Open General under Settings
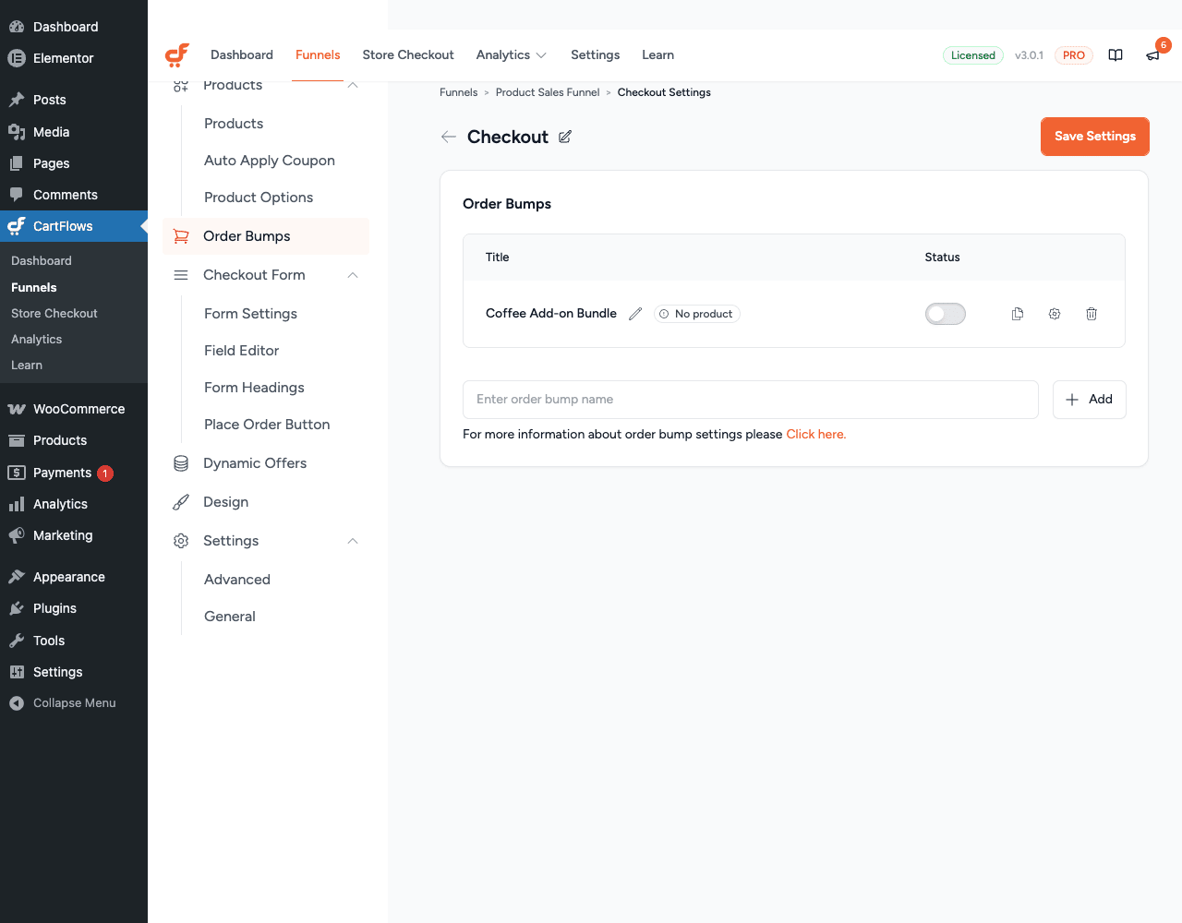 tap(230, 617)
